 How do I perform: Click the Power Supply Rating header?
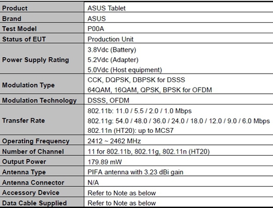tap(35, 60)
